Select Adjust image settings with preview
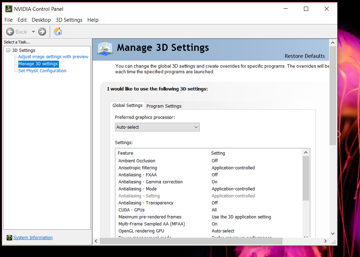Screen dimensions: 360x257 [53, 57]
